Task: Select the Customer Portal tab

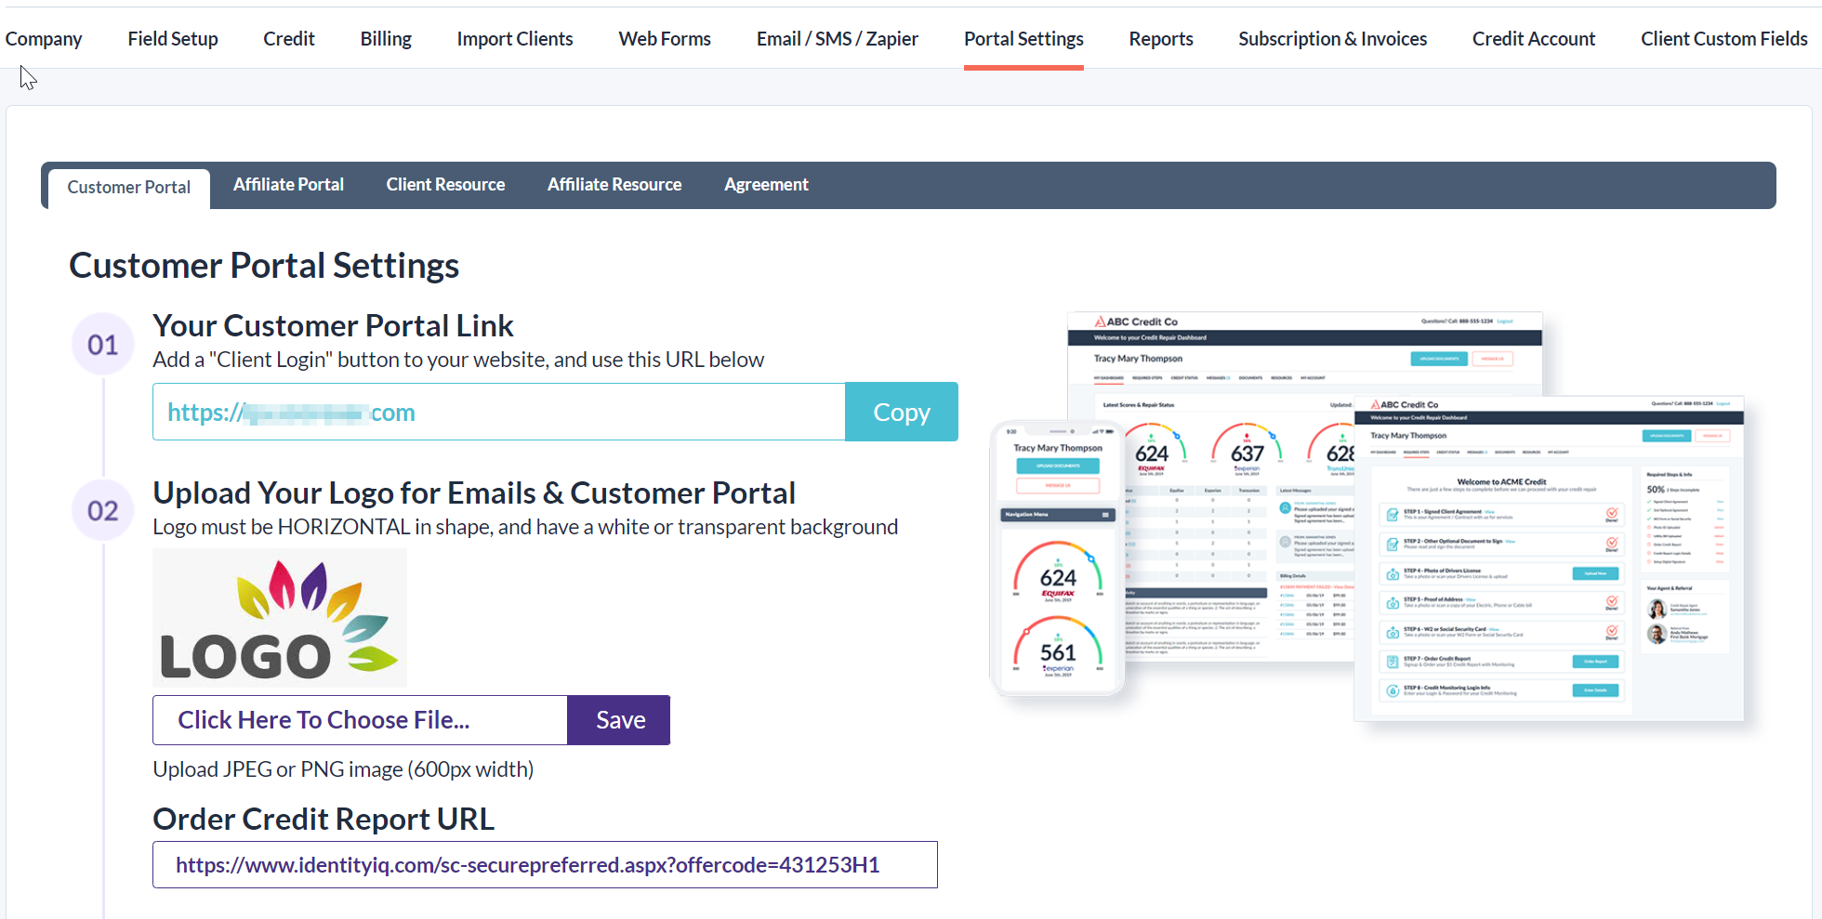Action: point(128,187)
